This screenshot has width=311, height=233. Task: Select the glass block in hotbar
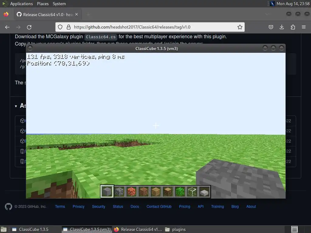[x=192, y=192]
